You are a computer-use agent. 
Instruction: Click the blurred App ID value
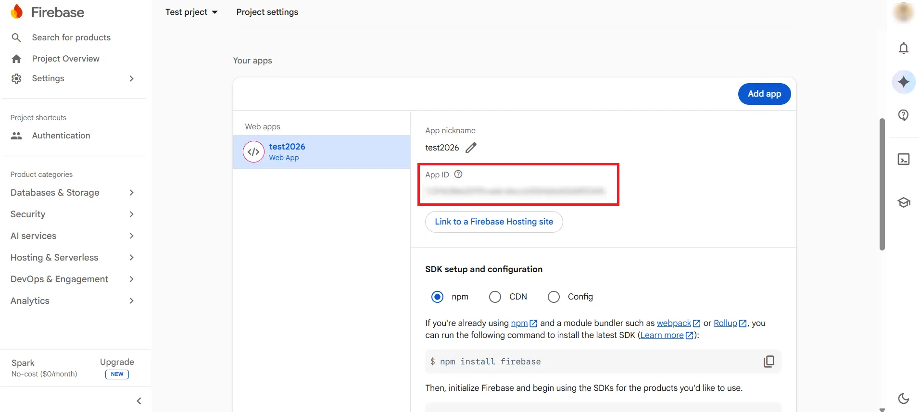(515, 191)
